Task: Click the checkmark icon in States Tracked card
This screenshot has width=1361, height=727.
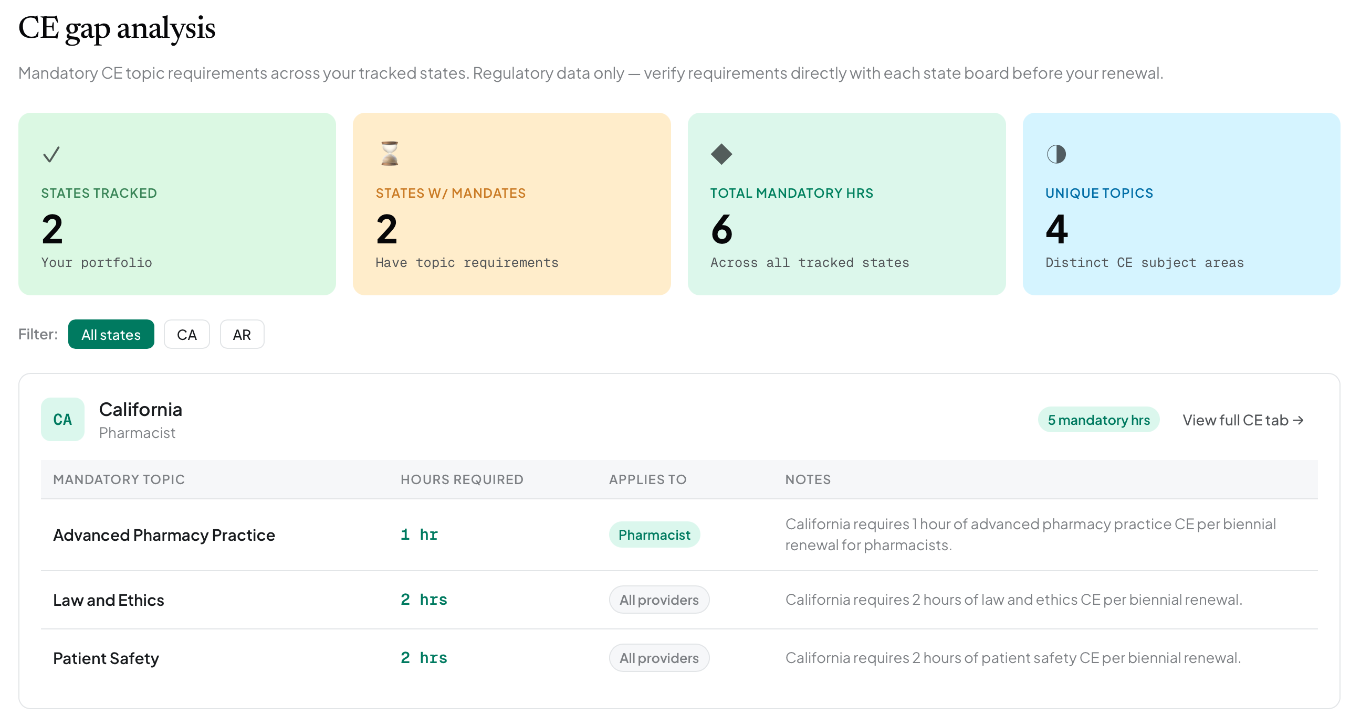Action: (x=51, y=154)
